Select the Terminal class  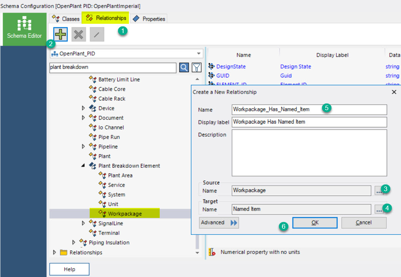click(x=109, y=233)
